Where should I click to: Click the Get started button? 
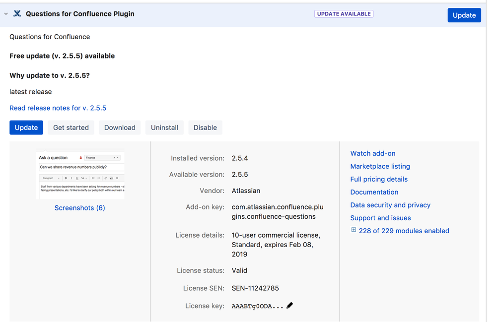click(71, 128)
